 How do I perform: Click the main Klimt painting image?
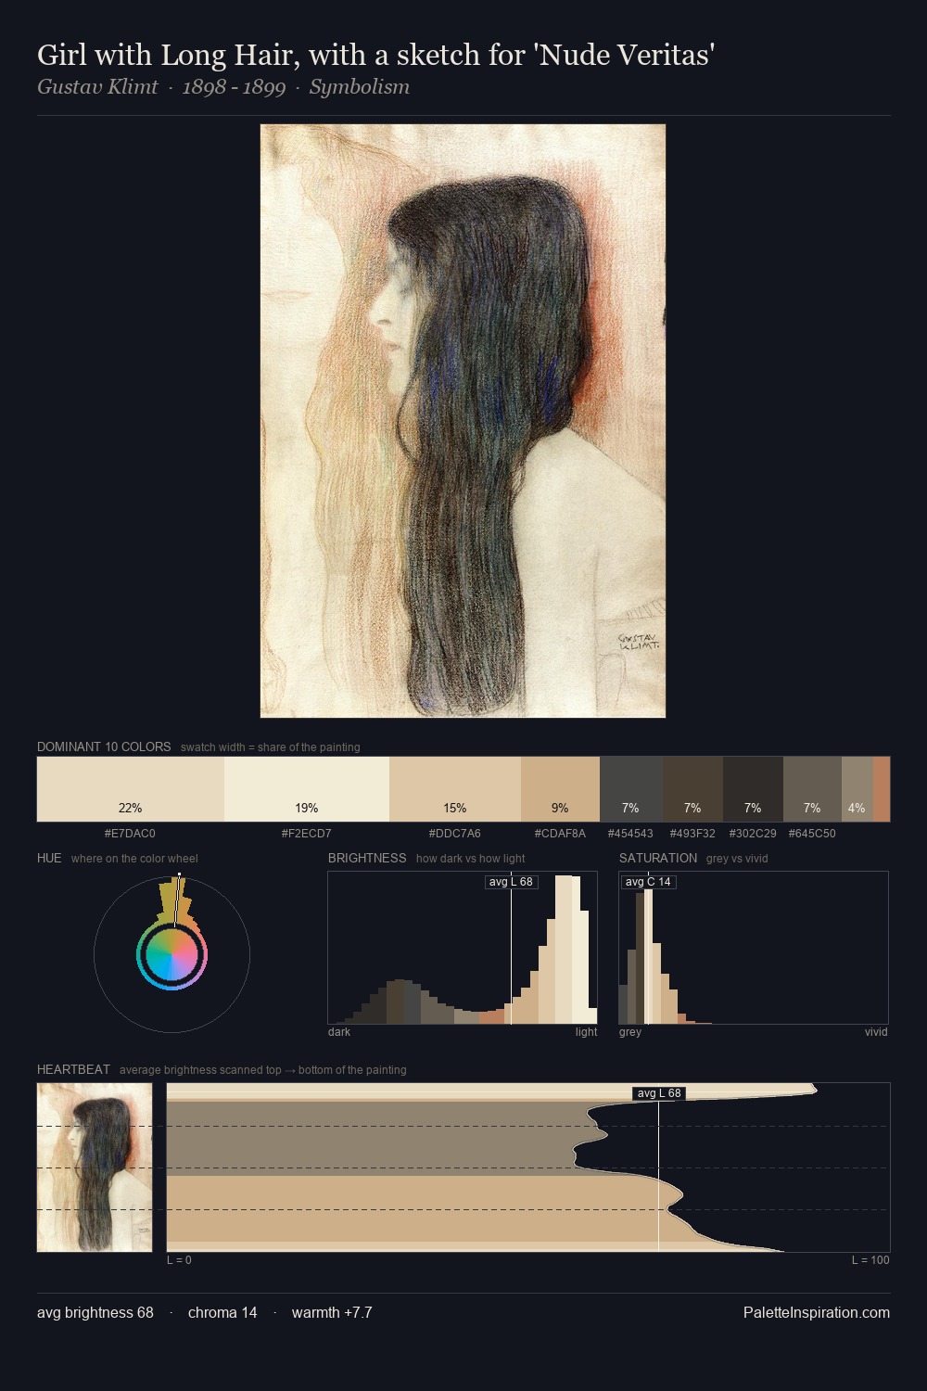click(463, 421)
